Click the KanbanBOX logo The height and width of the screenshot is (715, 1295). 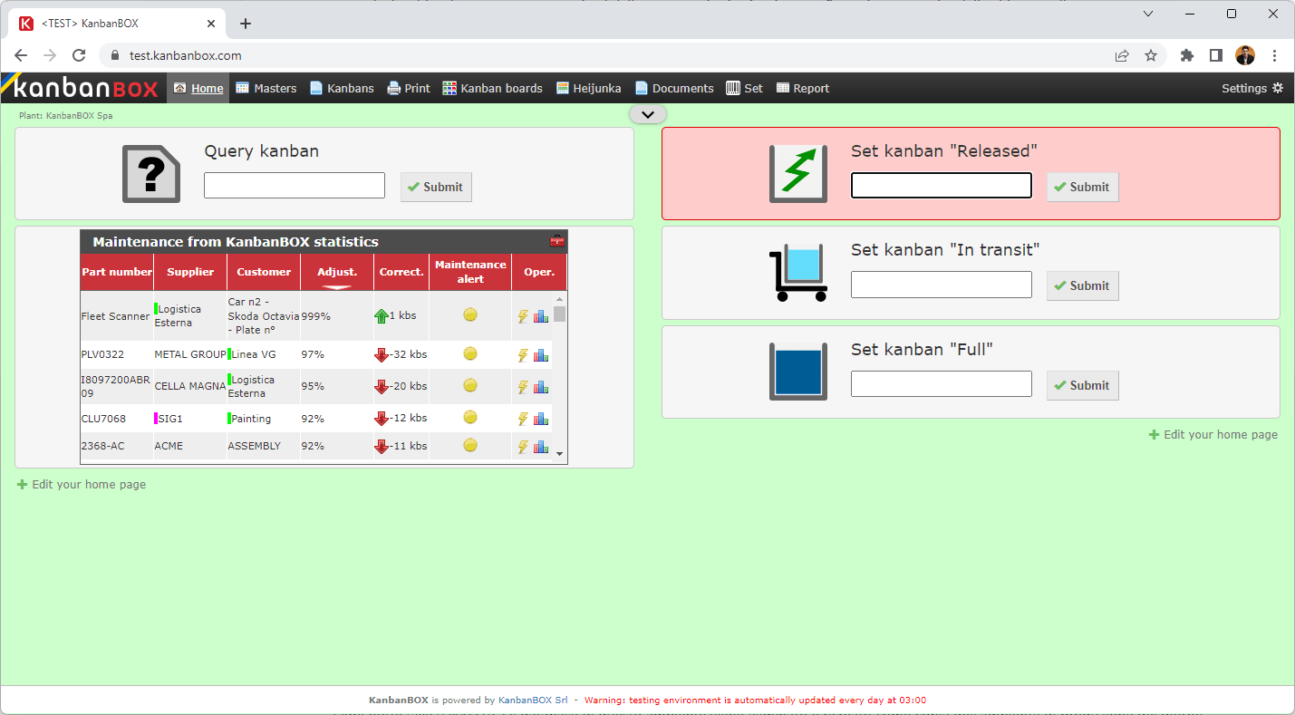(80, 88)
